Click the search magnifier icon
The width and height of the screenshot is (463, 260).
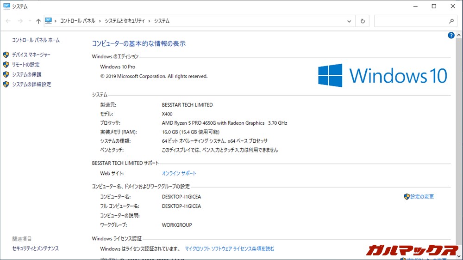pyautogui.click(x=451, y=21)
